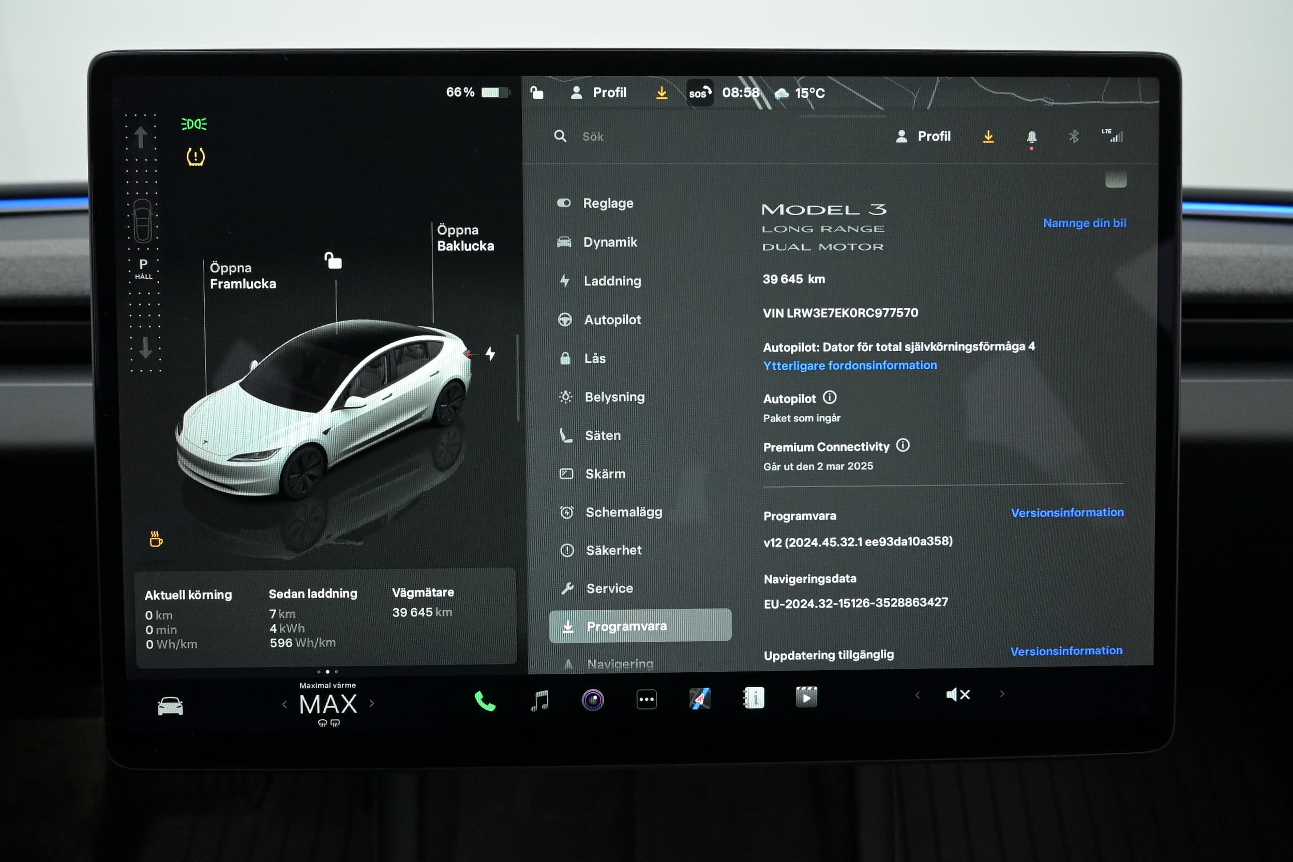
Task: Tap the 3D car model image
Action: [323, 410]
